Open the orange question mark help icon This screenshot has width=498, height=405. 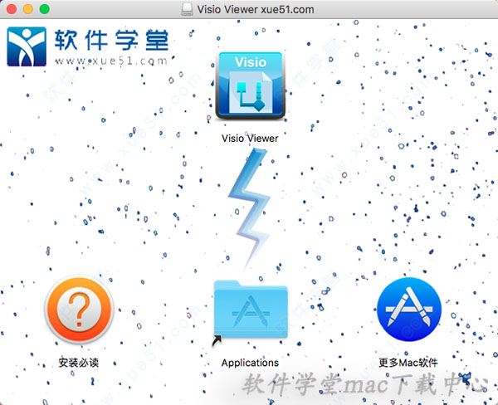tap(79, 310)
